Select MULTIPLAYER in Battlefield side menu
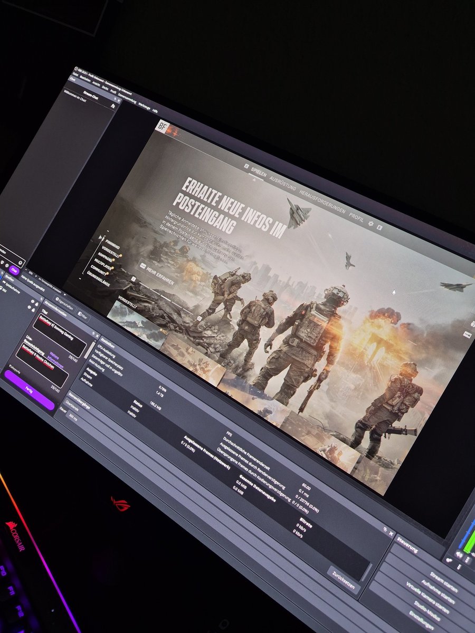The image size is (475, 633). point(102,264)
